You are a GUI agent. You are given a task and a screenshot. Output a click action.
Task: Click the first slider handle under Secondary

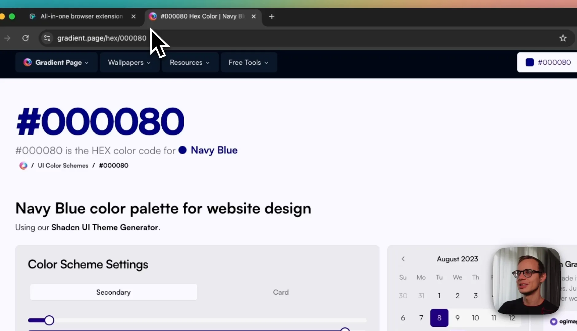(x=49, y=320)
